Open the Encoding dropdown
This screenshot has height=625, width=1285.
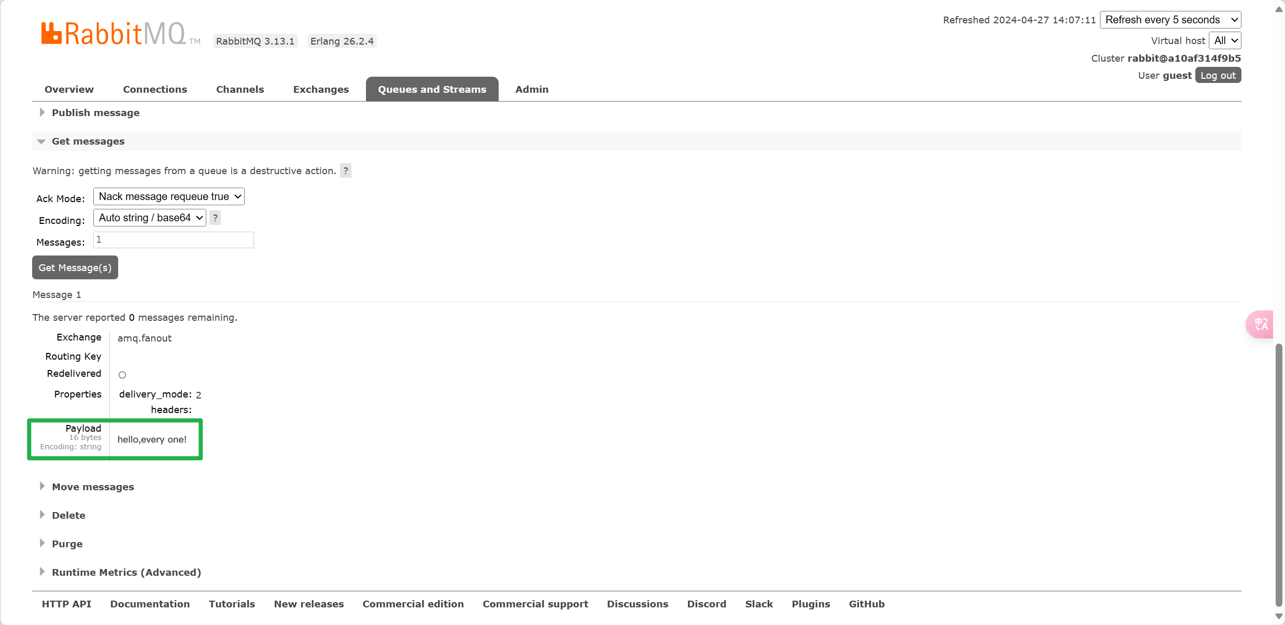tap(150, 218)
